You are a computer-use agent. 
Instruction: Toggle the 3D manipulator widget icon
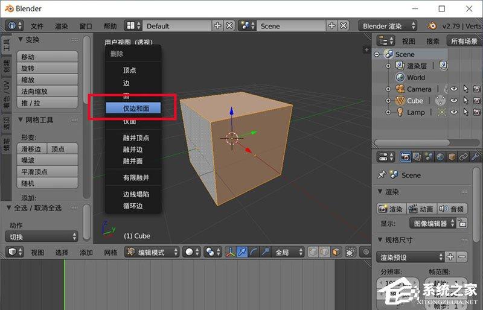(230, 252)
